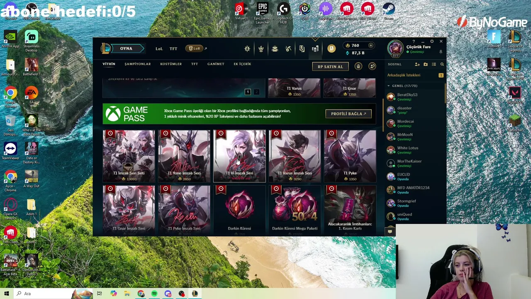Click the summoner profile avatar

tap(395, 48)
